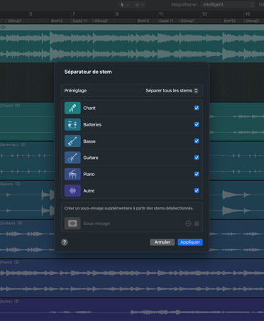Click Appliquer to apply stem separation
Screen dimensions: 264x321
pos(190,242)
